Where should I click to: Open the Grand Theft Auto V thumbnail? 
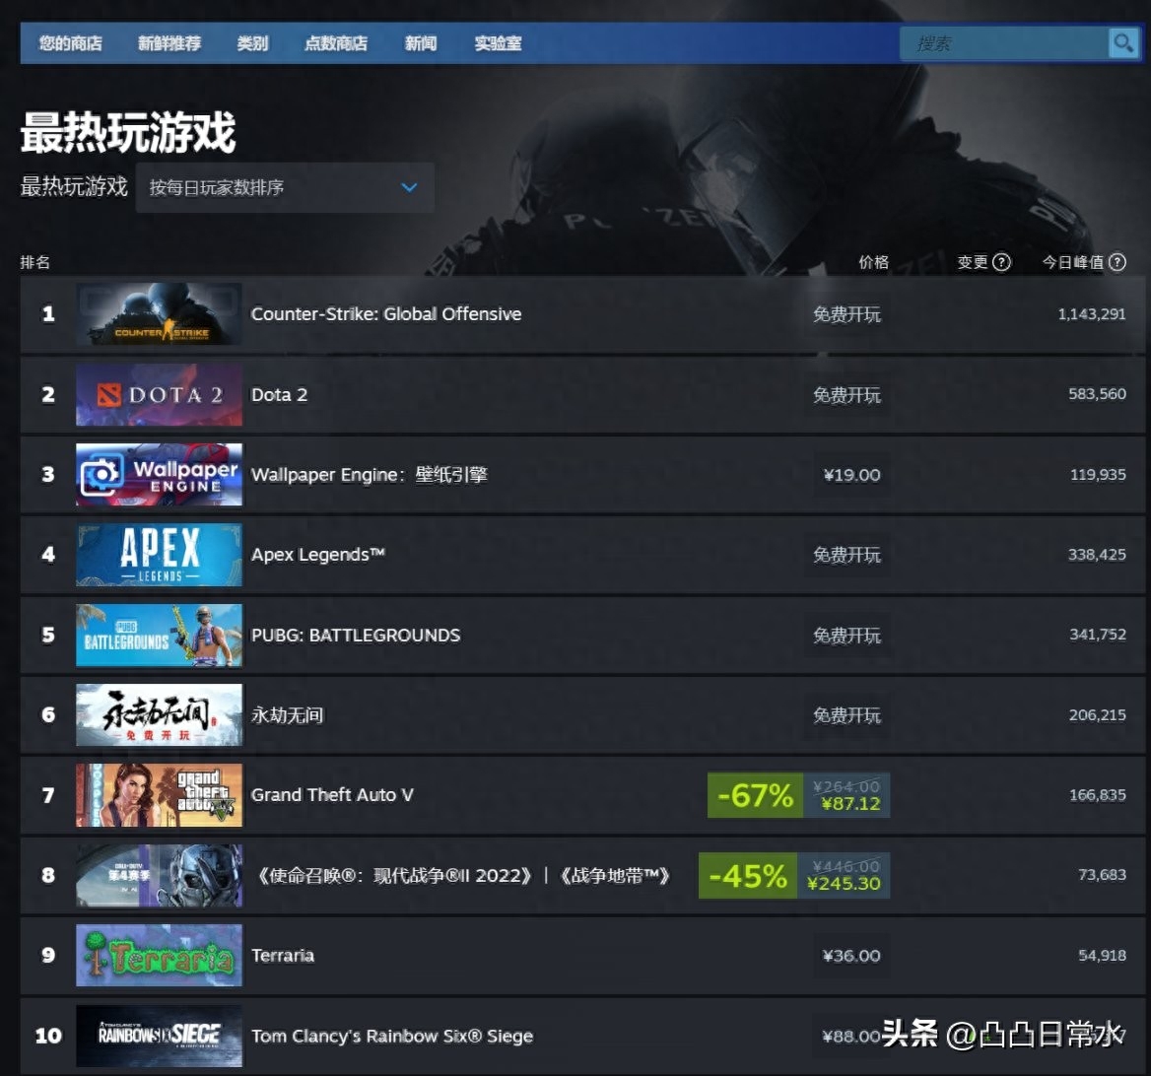[159, 795]
